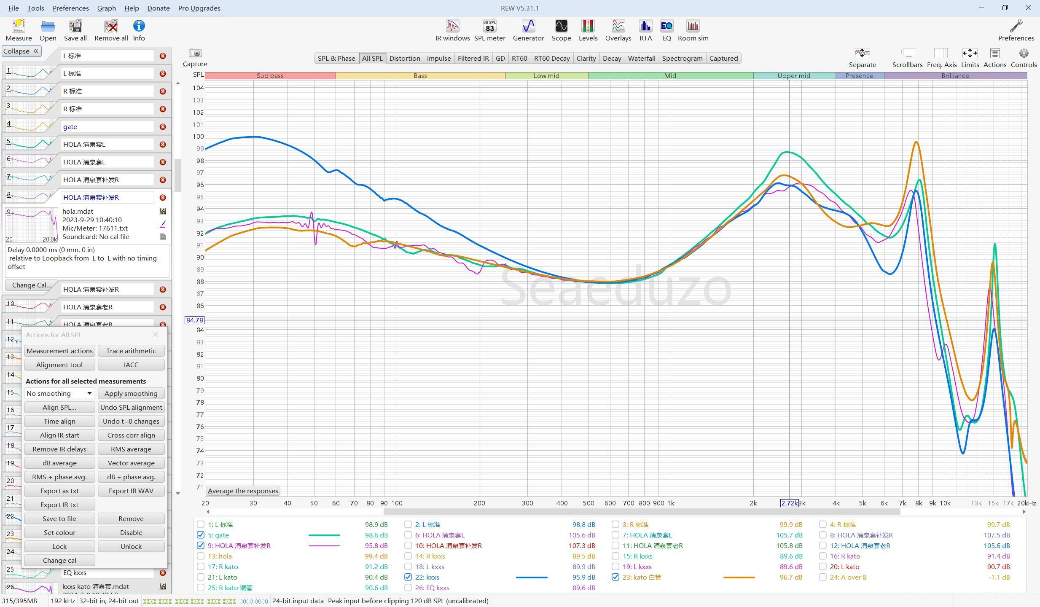The image size is (1040, 607).
Task: Click measurement list scroll up arrow
Action: 177,83
